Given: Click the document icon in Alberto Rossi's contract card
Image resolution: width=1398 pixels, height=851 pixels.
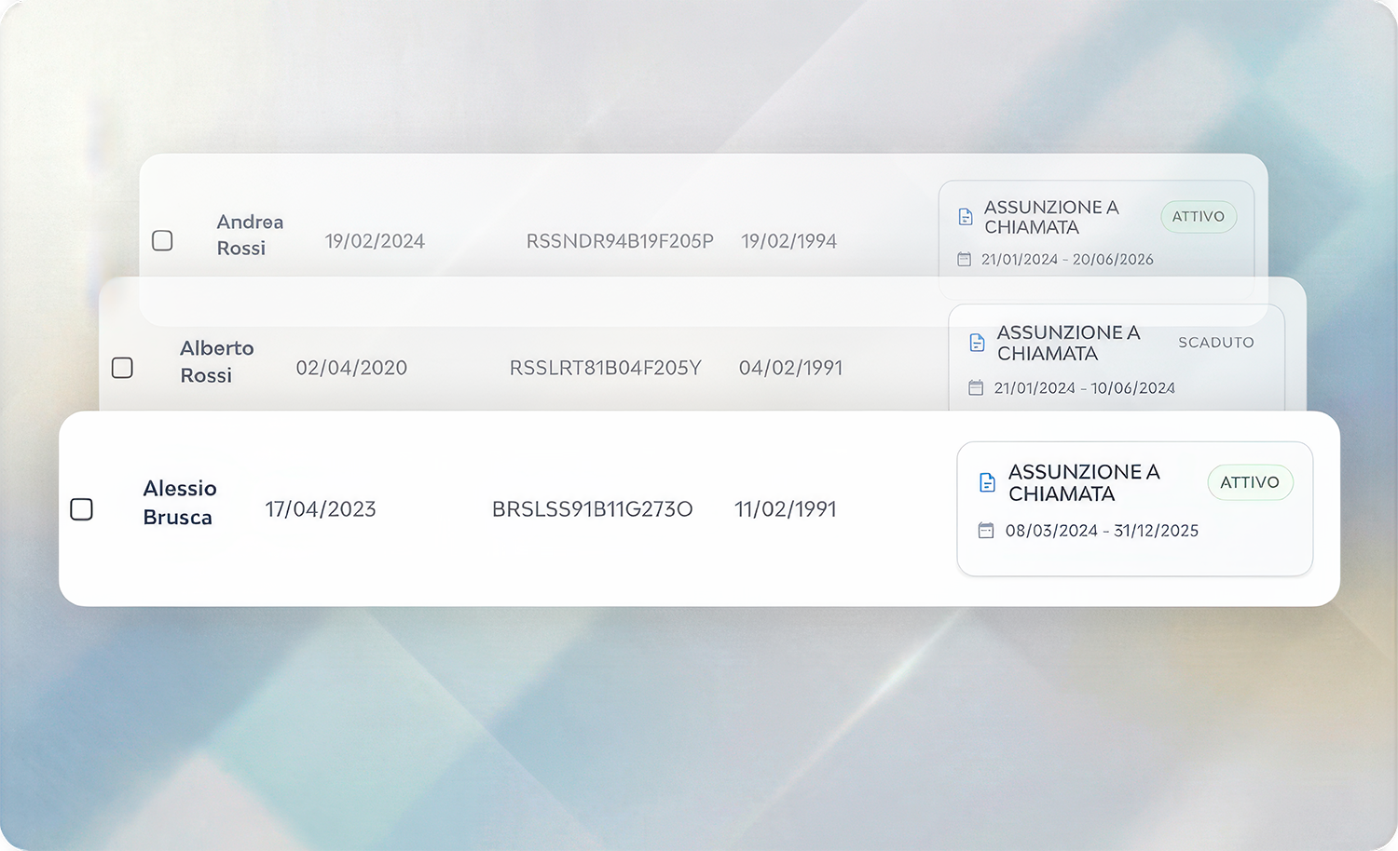Looking at the screenshot, I should (x=977, y=343).
